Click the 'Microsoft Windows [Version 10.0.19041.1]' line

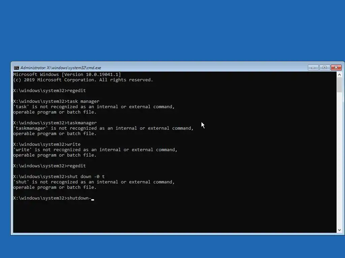point(67,74)
